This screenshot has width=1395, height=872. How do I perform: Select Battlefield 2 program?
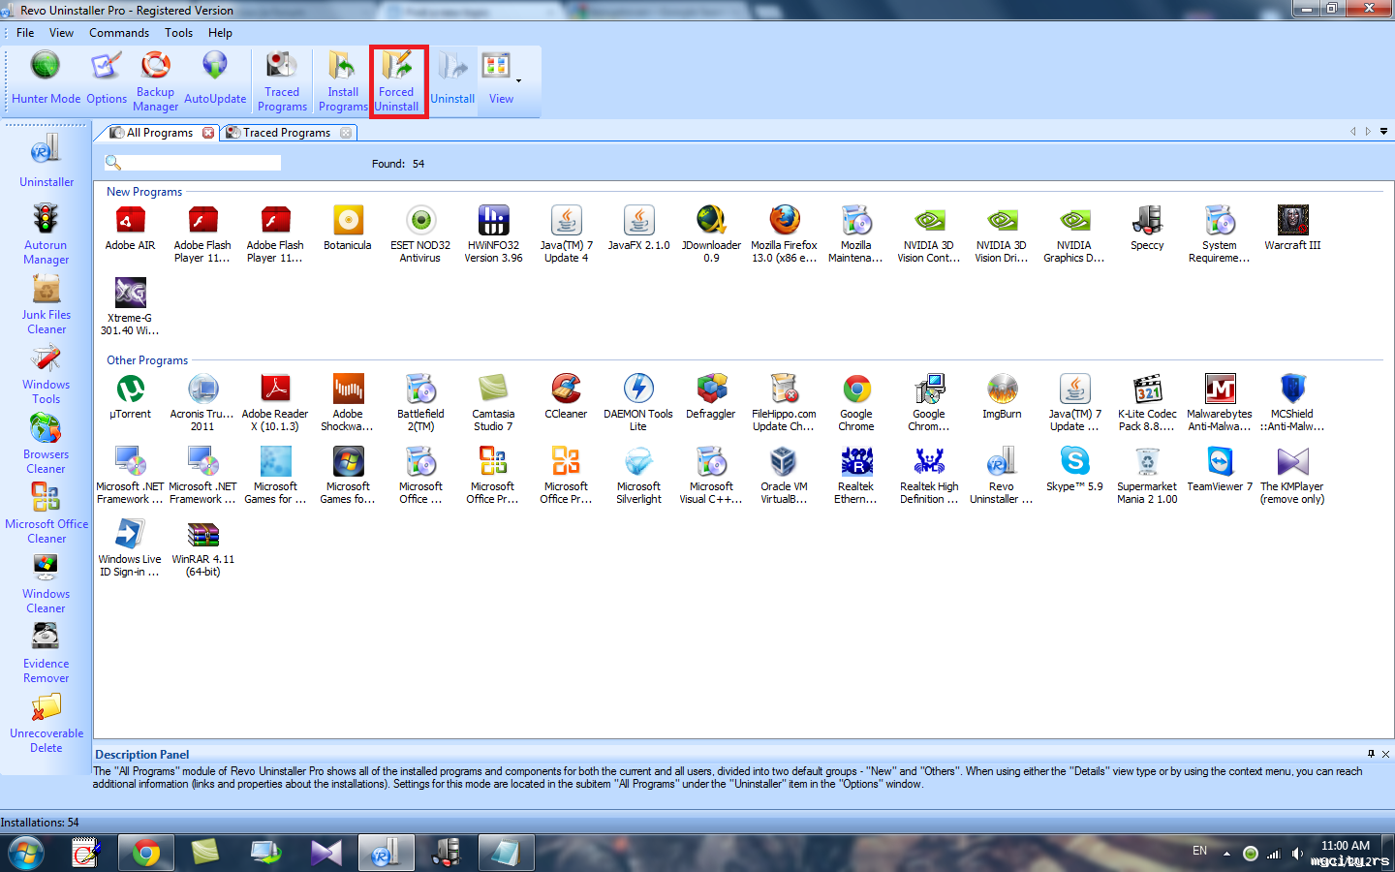(x=420, y=403)
